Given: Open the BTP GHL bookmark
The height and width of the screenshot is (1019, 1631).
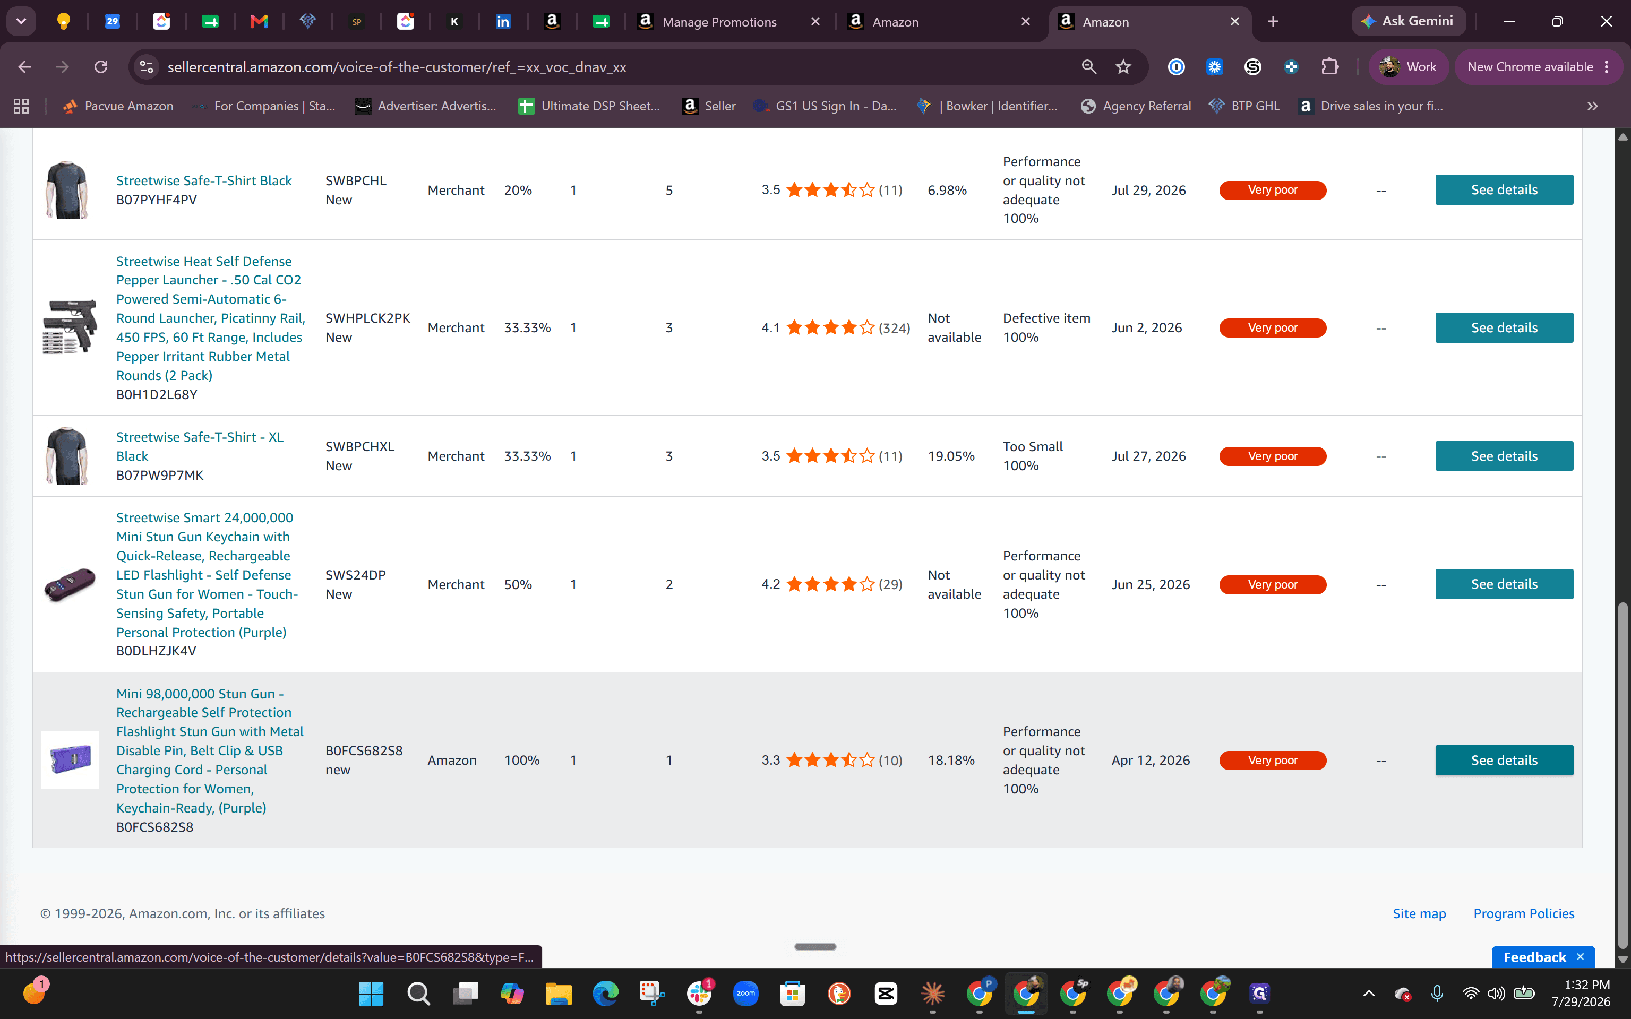Looking at the screenshot, I should click(x=1244, y=106).
